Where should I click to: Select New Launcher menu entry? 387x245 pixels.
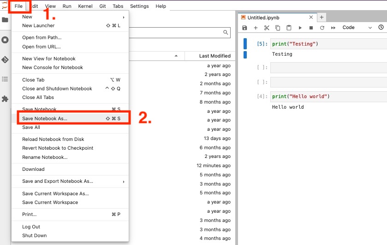tap(70, 26)
